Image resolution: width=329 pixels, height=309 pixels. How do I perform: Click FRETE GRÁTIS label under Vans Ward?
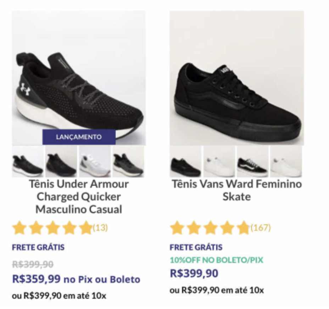point(196,247)
